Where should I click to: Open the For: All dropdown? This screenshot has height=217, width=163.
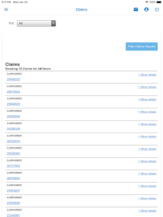tap(37, 23)
